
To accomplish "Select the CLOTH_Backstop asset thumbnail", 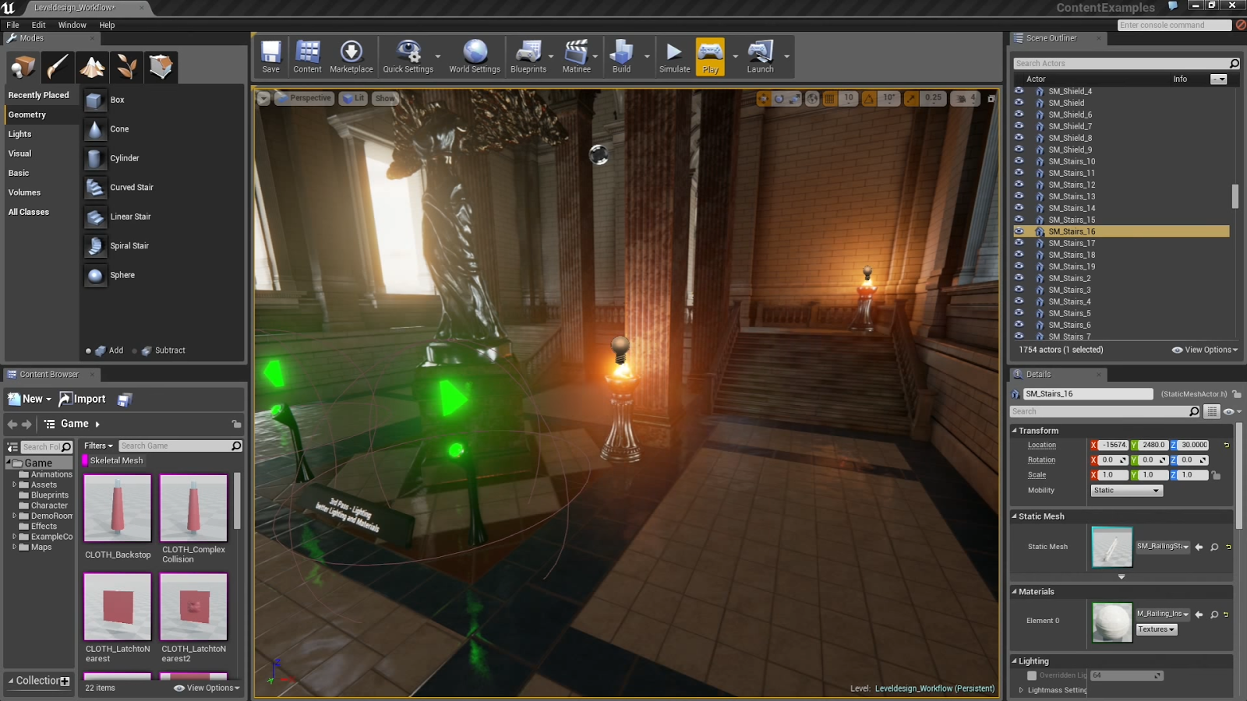I will (117, 508).
